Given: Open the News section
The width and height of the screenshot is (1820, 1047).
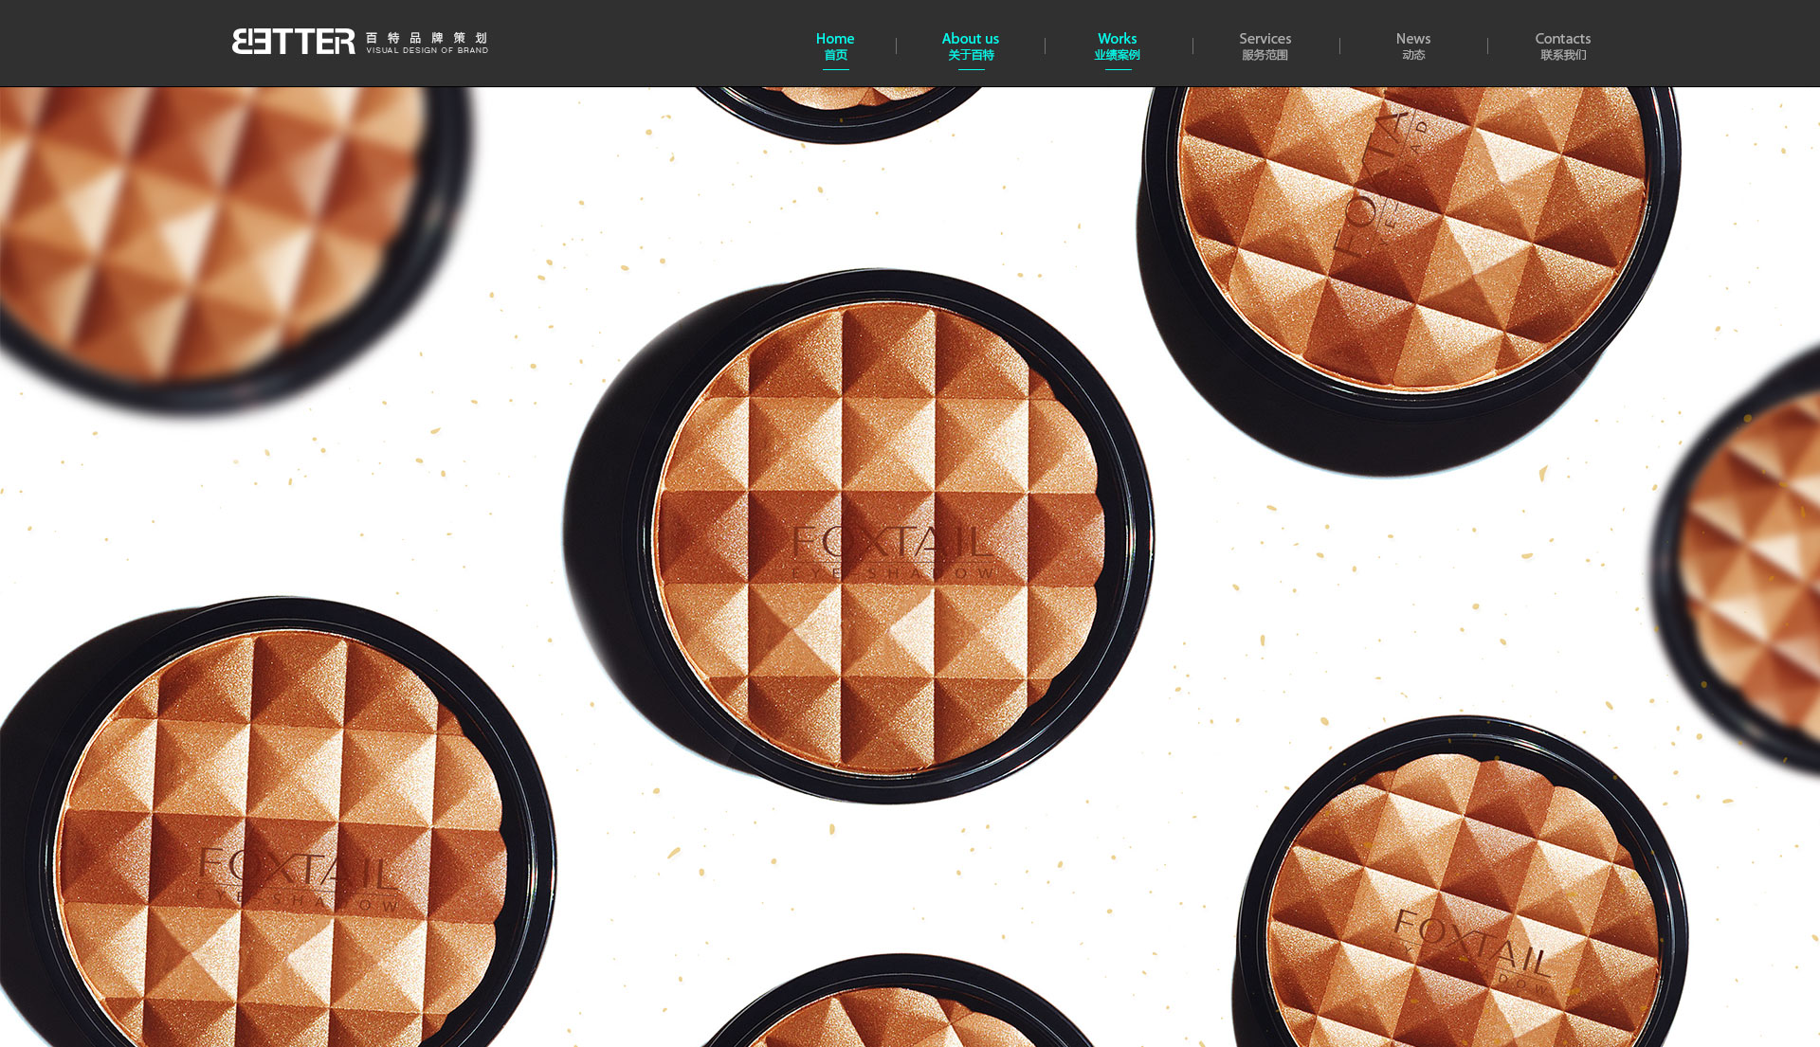Looking at the screenshot, I should pos(1412,39).
